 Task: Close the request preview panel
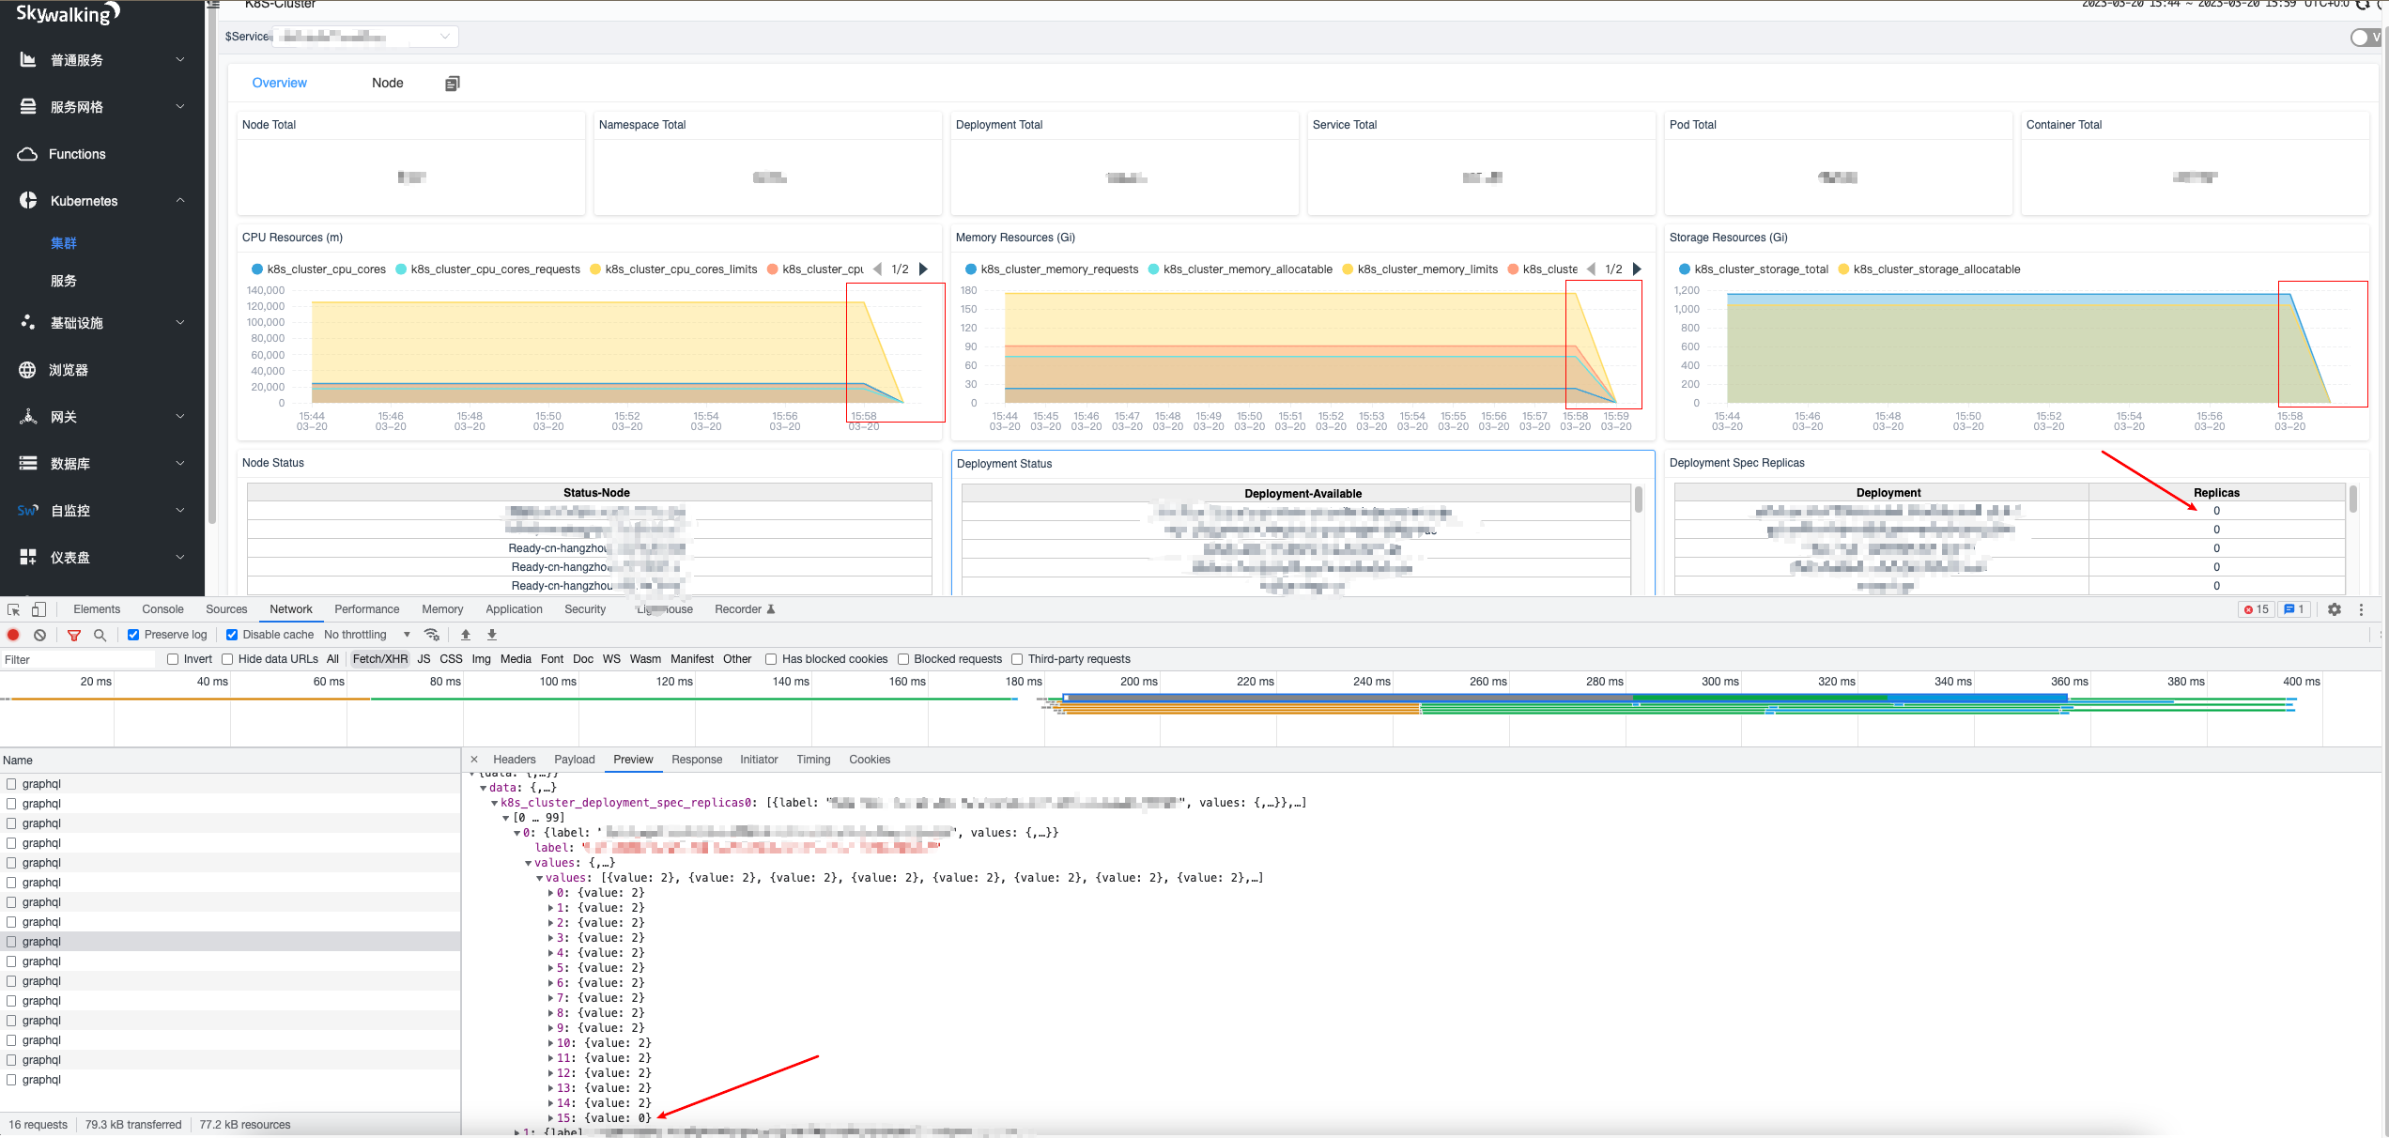tap(474, 760)
